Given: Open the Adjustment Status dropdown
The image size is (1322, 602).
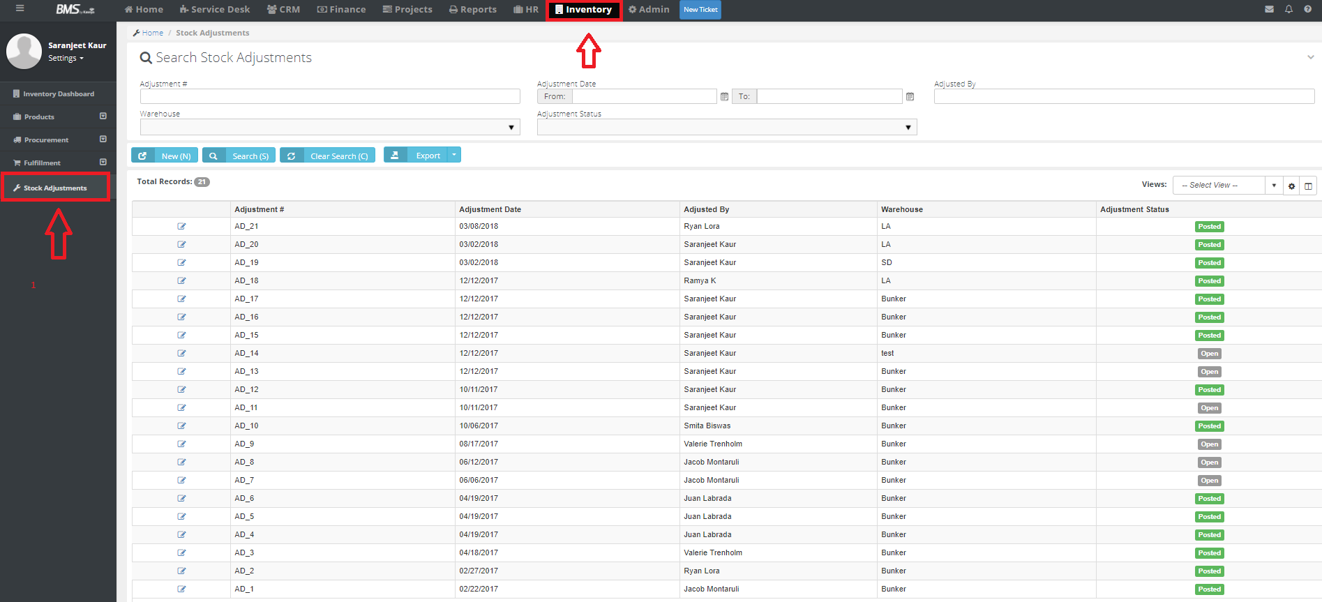Looking at the screenshot, I should pos(727,127).
